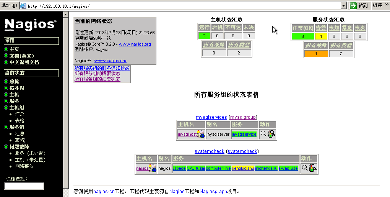
Task: Open the CPU fuzai service link
Action: point(196,168)
